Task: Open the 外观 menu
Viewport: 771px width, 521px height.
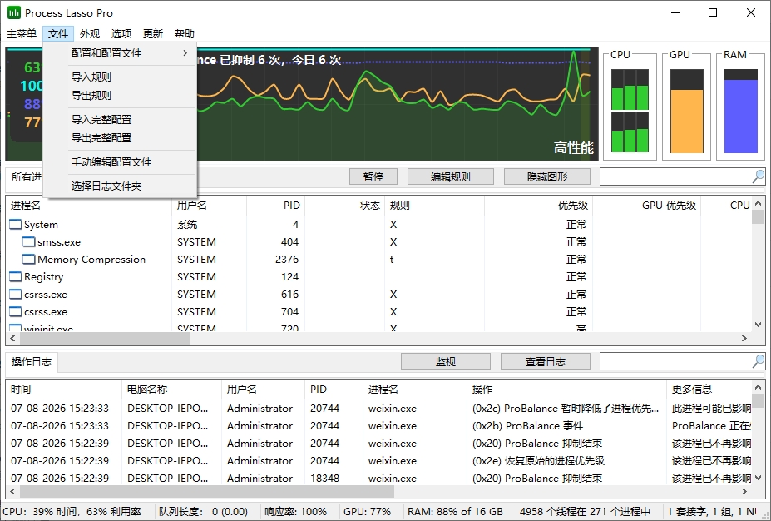Action: 90,33
